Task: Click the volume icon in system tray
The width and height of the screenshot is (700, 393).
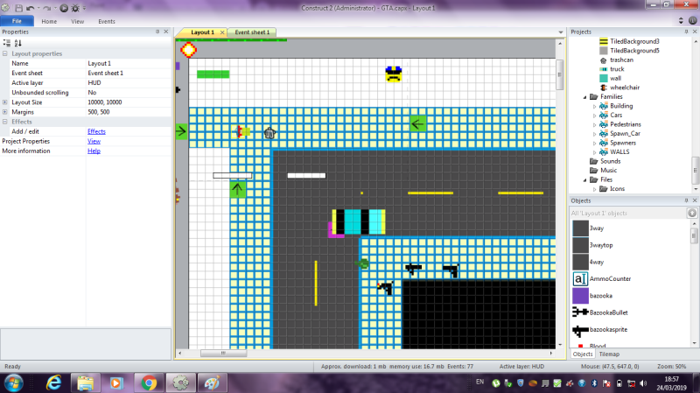Action: coord(643,383)
